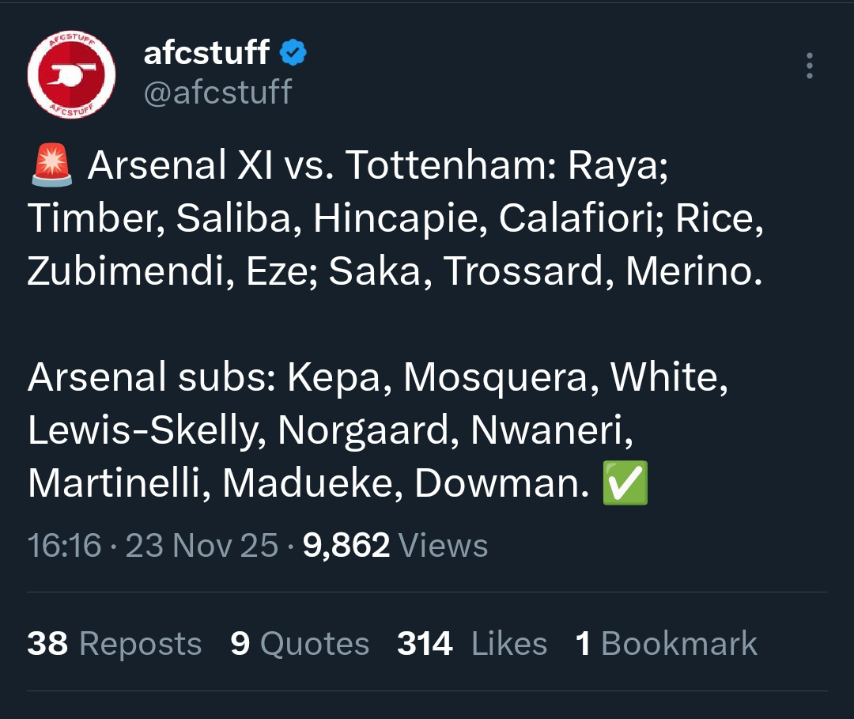The image size is (854, 719).
Task: Click the 16:16 post time
Action: (64, 545)
